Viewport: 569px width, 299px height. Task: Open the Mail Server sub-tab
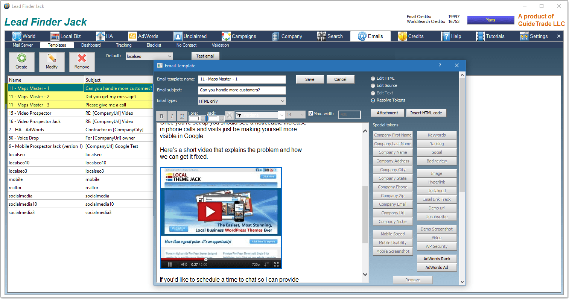point(23,45)
